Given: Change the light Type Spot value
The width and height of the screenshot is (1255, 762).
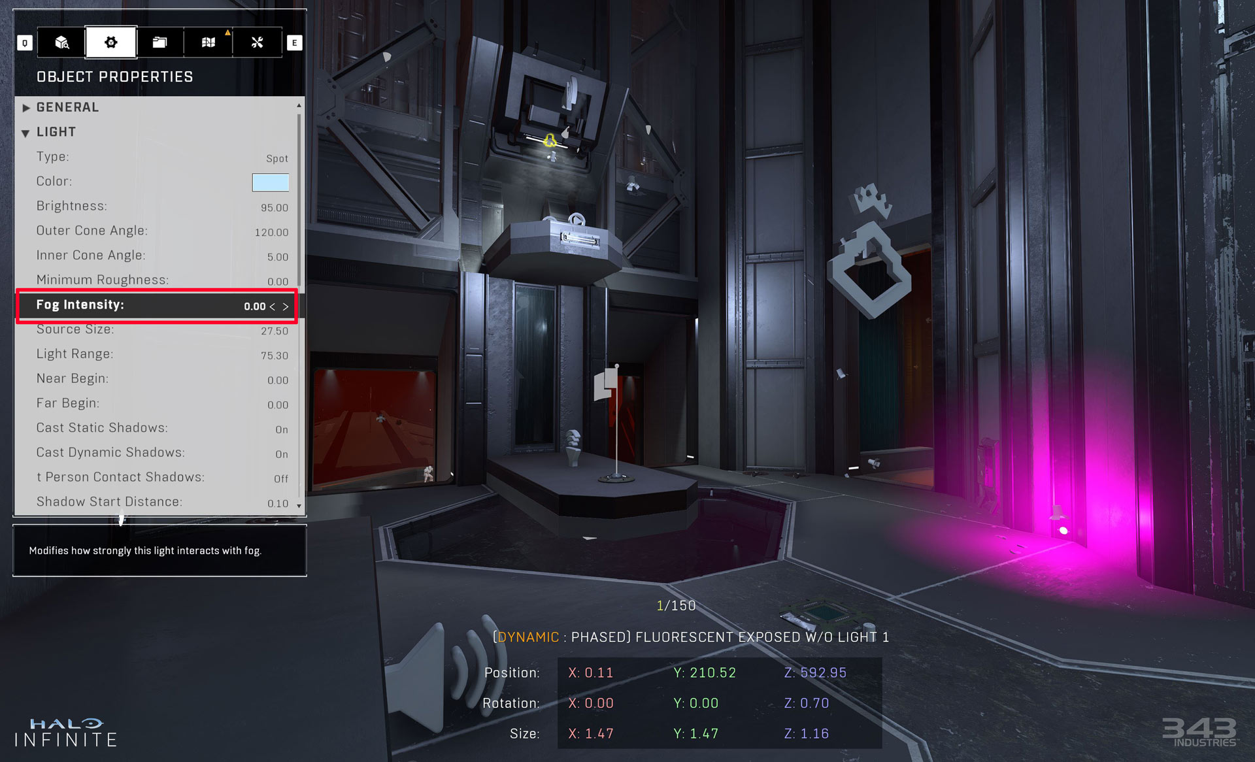Looking at the screenshot, I should pos(276,158).
